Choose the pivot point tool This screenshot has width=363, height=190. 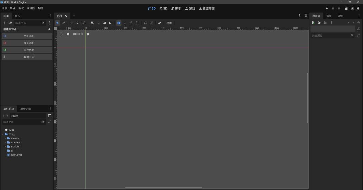click(x=98, y=23)
